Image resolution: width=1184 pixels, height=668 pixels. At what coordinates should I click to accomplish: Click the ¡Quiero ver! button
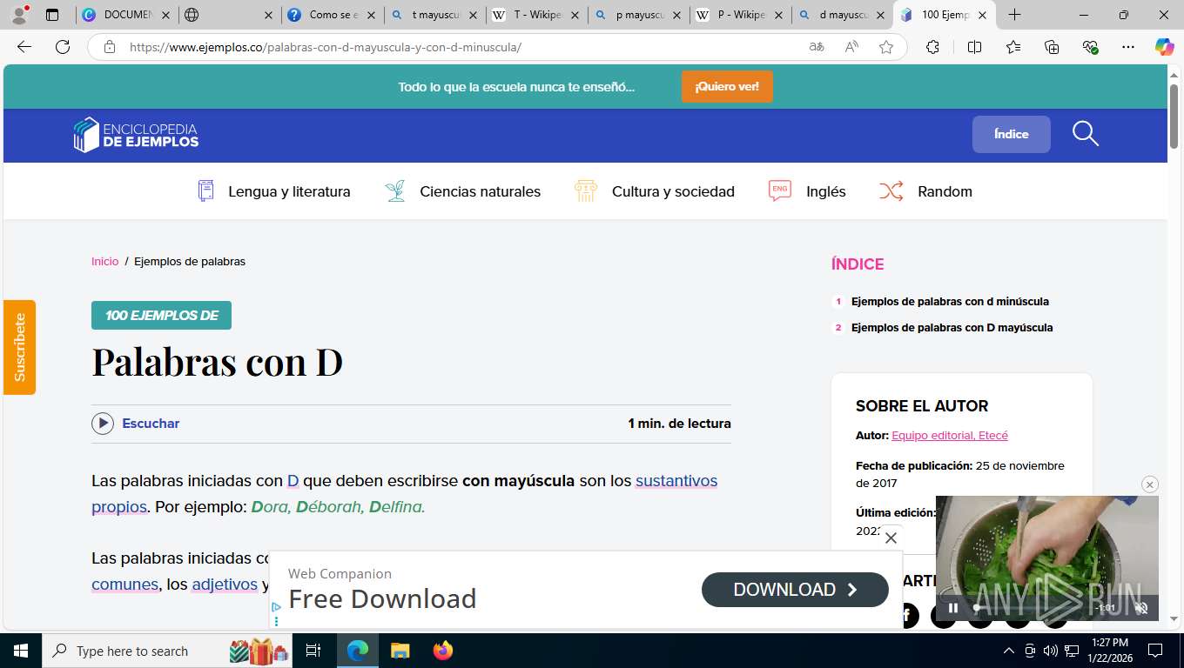(727, 86)
